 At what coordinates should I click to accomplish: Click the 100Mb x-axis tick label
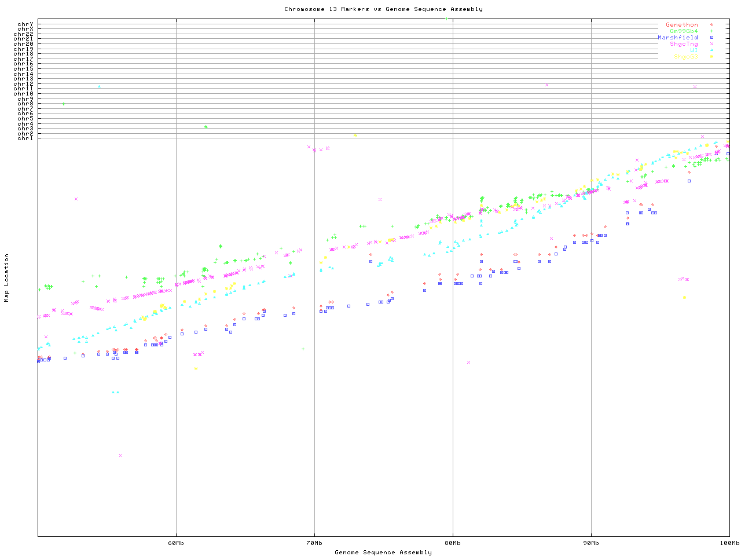coord(729,543)
